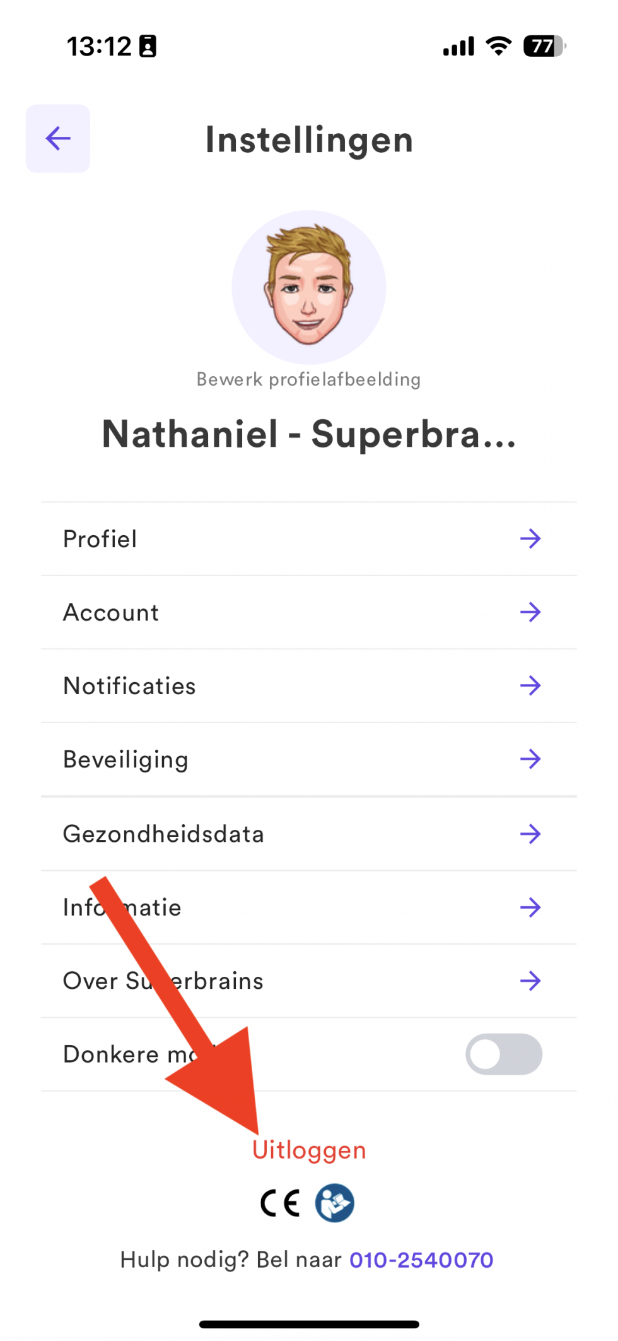The height and width of the screenshot is (1341, 618).
Task: Call the 010-2540070 help number
Action: point(421,1260)
